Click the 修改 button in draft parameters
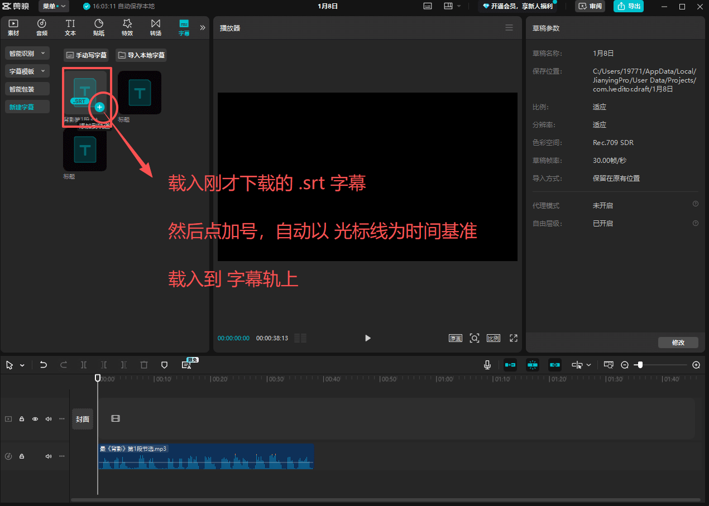Viewport: 709px width, 506px height. (678, 343)
